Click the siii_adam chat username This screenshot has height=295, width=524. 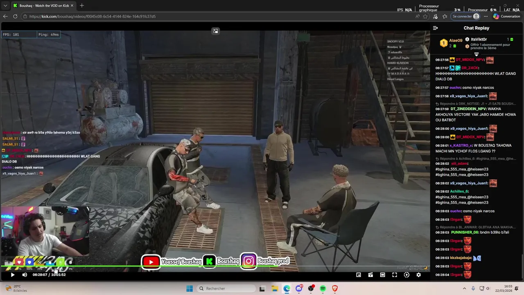click(459, 163)
